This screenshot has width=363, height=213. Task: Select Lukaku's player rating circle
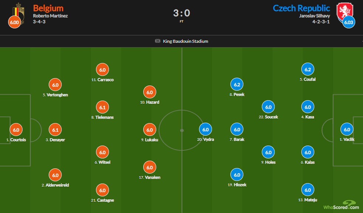[x=150, y=130]
